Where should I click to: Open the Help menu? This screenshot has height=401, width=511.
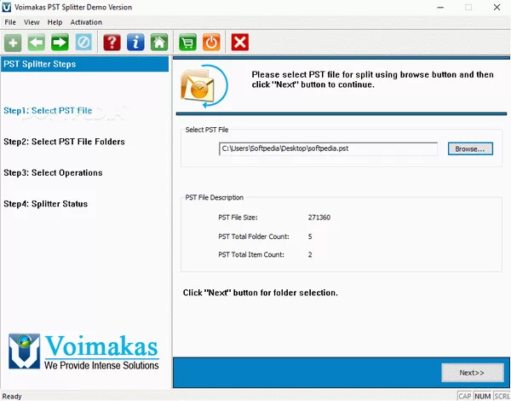pos(55,22)
